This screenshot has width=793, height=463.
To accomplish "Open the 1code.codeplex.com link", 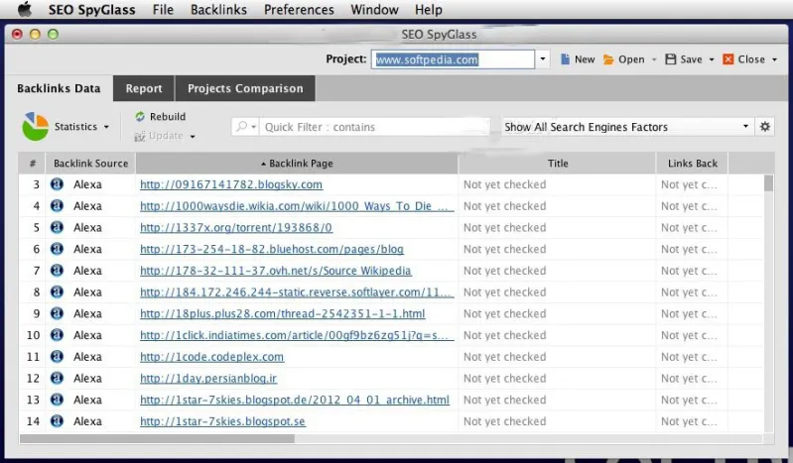I will point(212,357).
